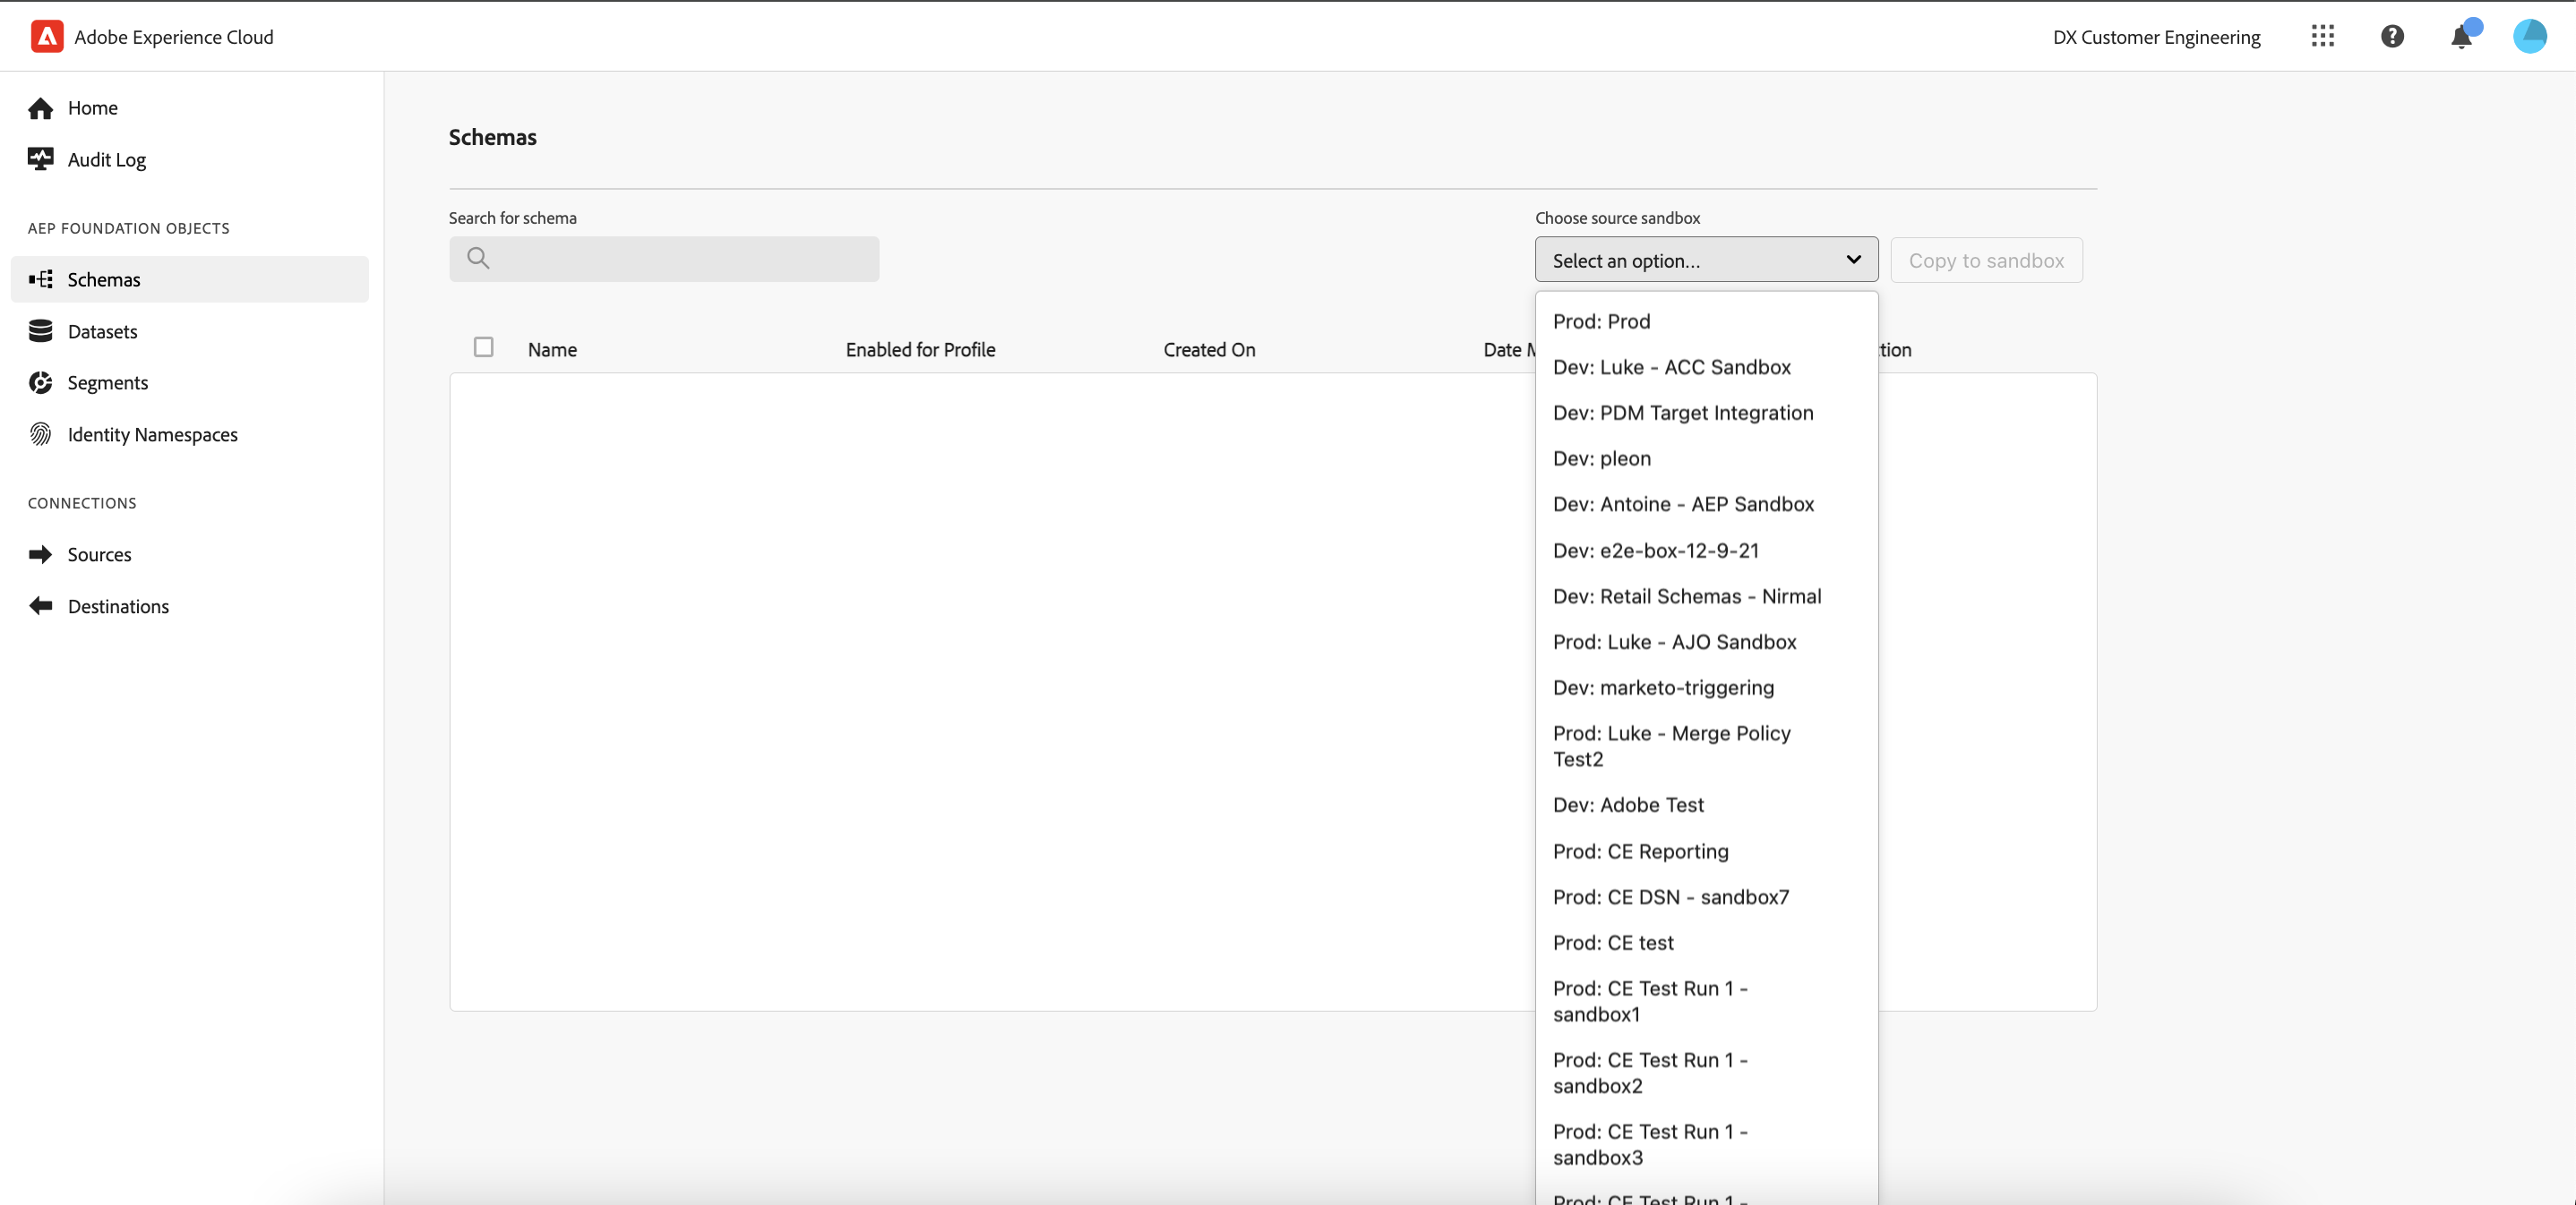Choose Prod: CE Reporting option
Viewport: 2576px width, 1205px height.
click(x=1706, y=851)
